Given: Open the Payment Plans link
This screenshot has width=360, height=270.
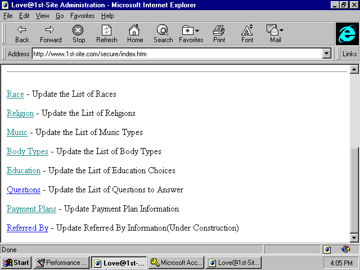Looking at the screenshot, I should pyautogui.click(x=31, y=209).
